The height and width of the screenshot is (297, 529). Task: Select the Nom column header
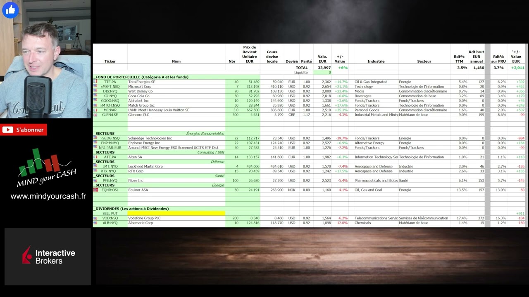(176, 61)
